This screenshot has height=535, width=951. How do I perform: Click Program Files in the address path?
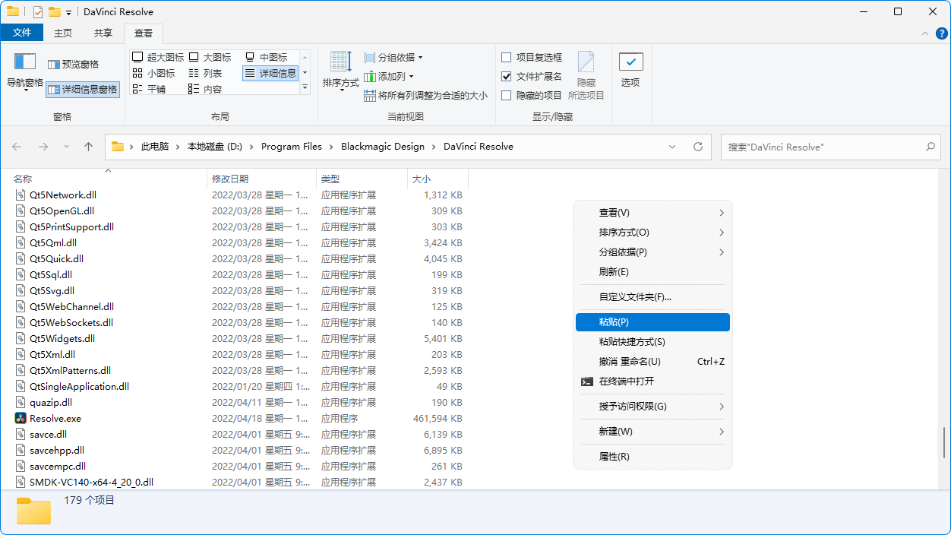[292, 147]
